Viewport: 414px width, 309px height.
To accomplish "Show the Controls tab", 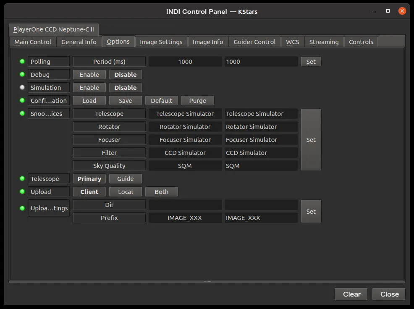I will click(361, 42).
